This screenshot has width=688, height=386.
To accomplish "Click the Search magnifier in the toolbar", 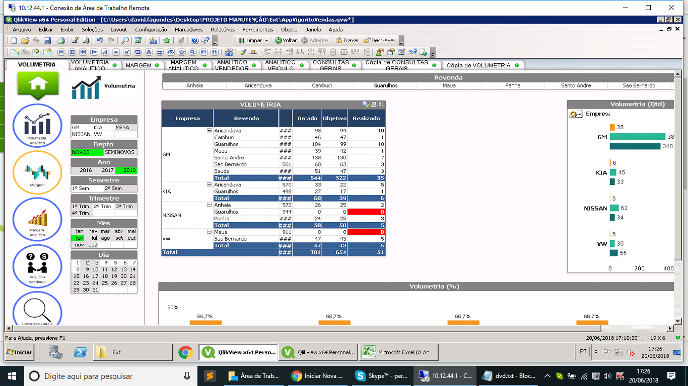I will (x=125, y=40).
